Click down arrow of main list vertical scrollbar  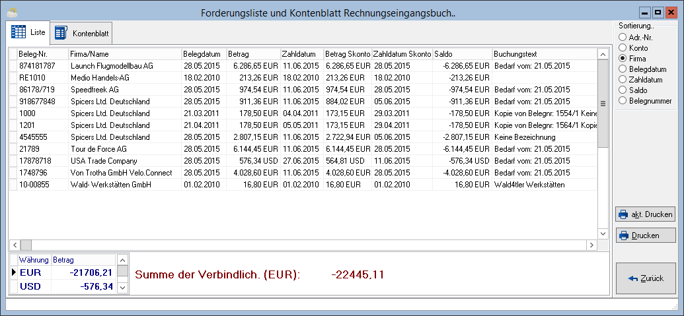(603, 234)
